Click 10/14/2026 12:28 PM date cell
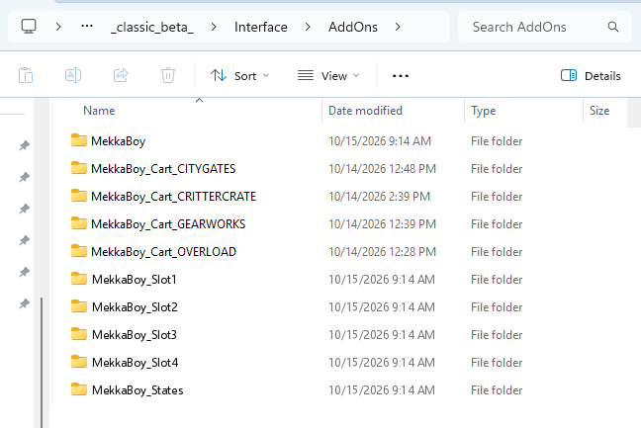The image size is (641, 428). coord(382,252)
